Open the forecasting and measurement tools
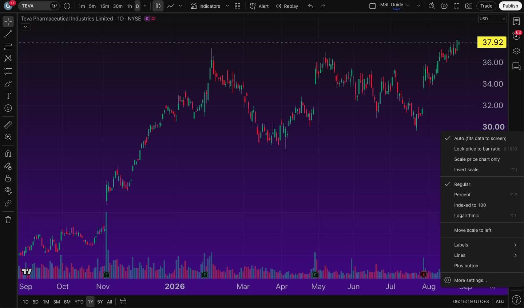The height and width of the screenshot is (308, 524). tap(8, 71)
